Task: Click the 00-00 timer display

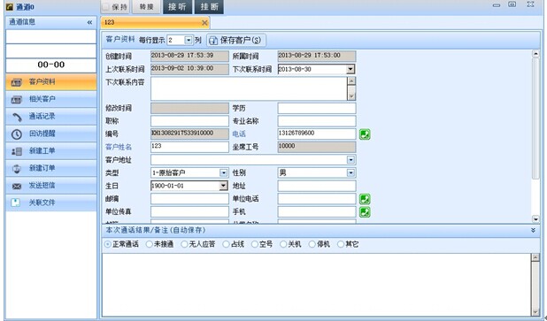Action: 51,65
